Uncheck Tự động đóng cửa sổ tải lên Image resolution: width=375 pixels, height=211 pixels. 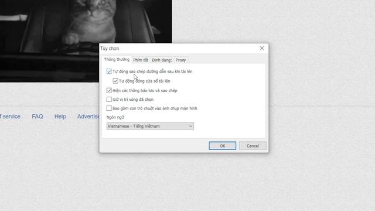point(115,81)
